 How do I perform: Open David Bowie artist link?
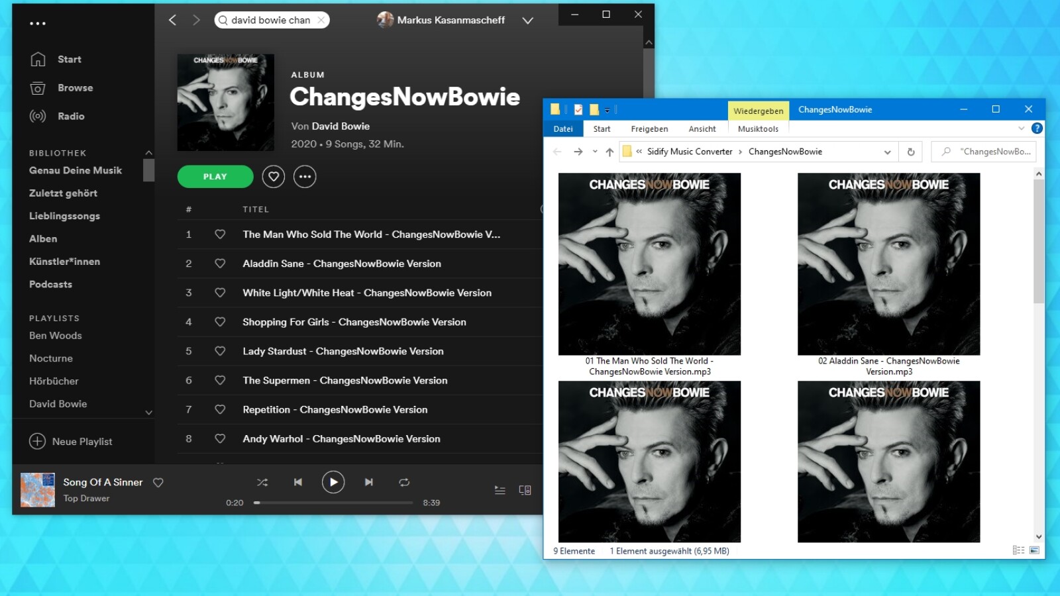tap(341, 126)
